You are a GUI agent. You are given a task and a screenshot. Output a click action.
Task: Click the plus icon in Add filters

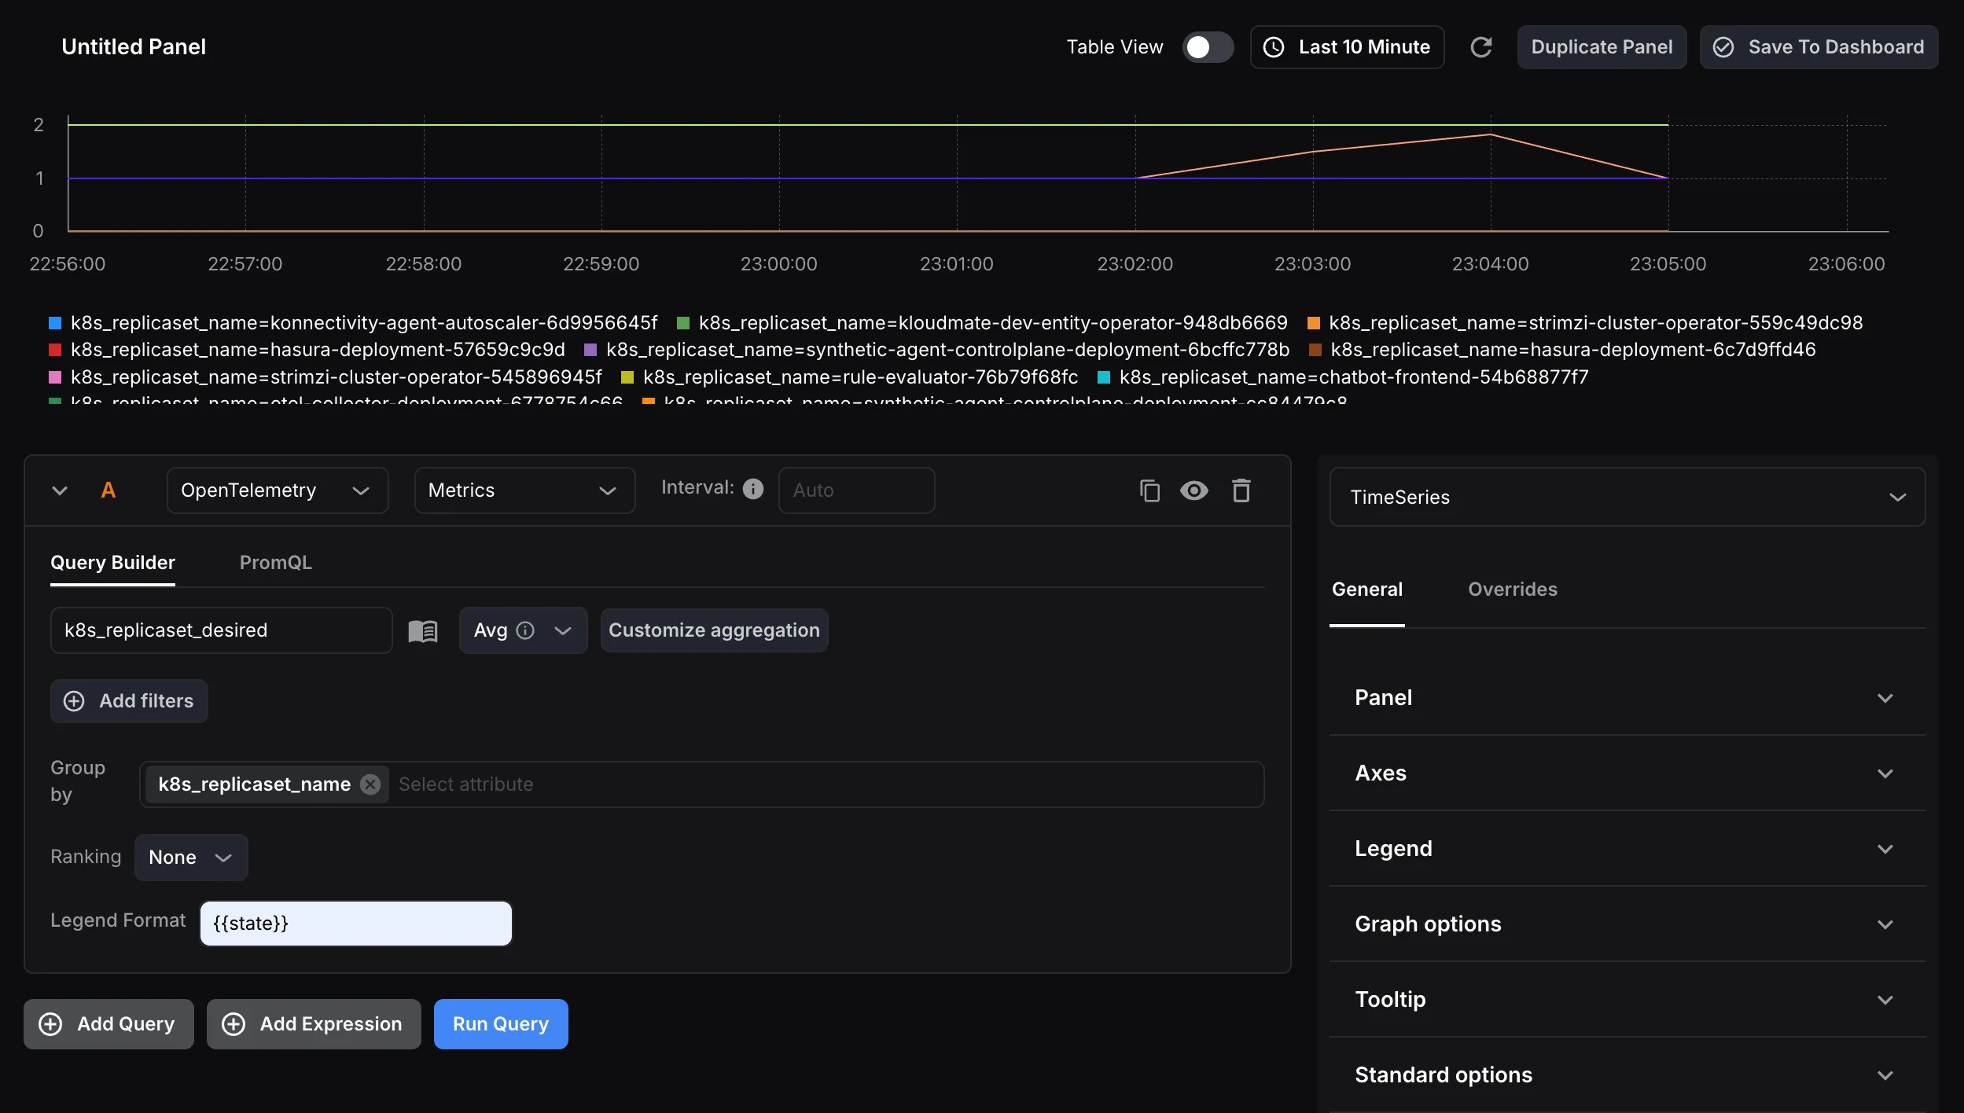[74, 701]
